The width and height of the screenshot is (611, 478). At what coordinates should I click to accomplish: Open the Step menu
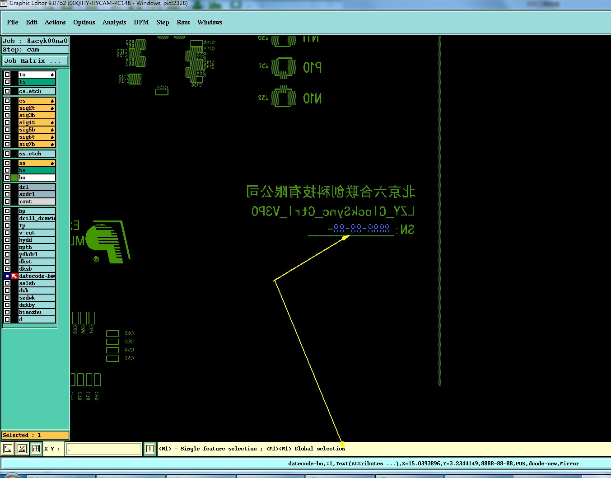coord(163,22)
